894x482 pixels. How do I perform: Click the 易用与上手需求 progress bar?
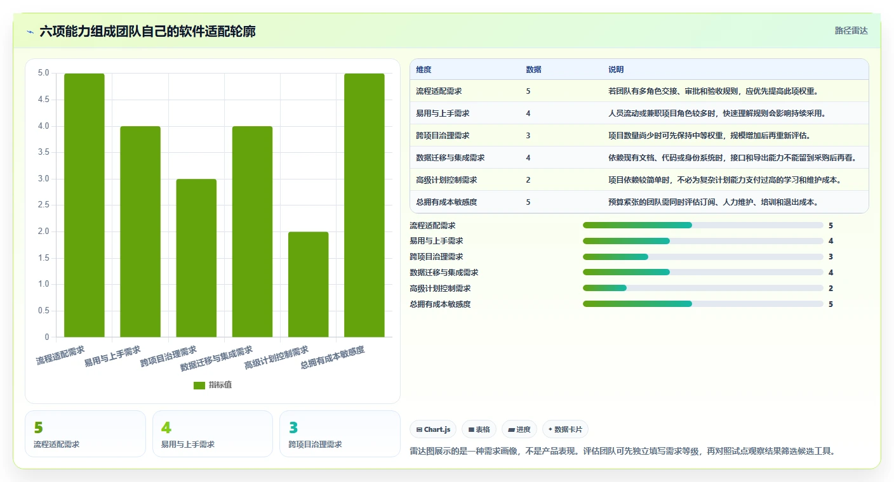coord(703,241)
